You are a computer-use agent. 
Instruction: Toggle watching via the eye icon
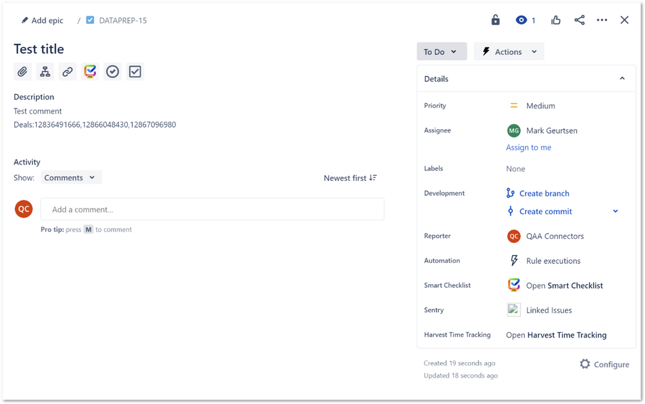[x=520, y=20]
